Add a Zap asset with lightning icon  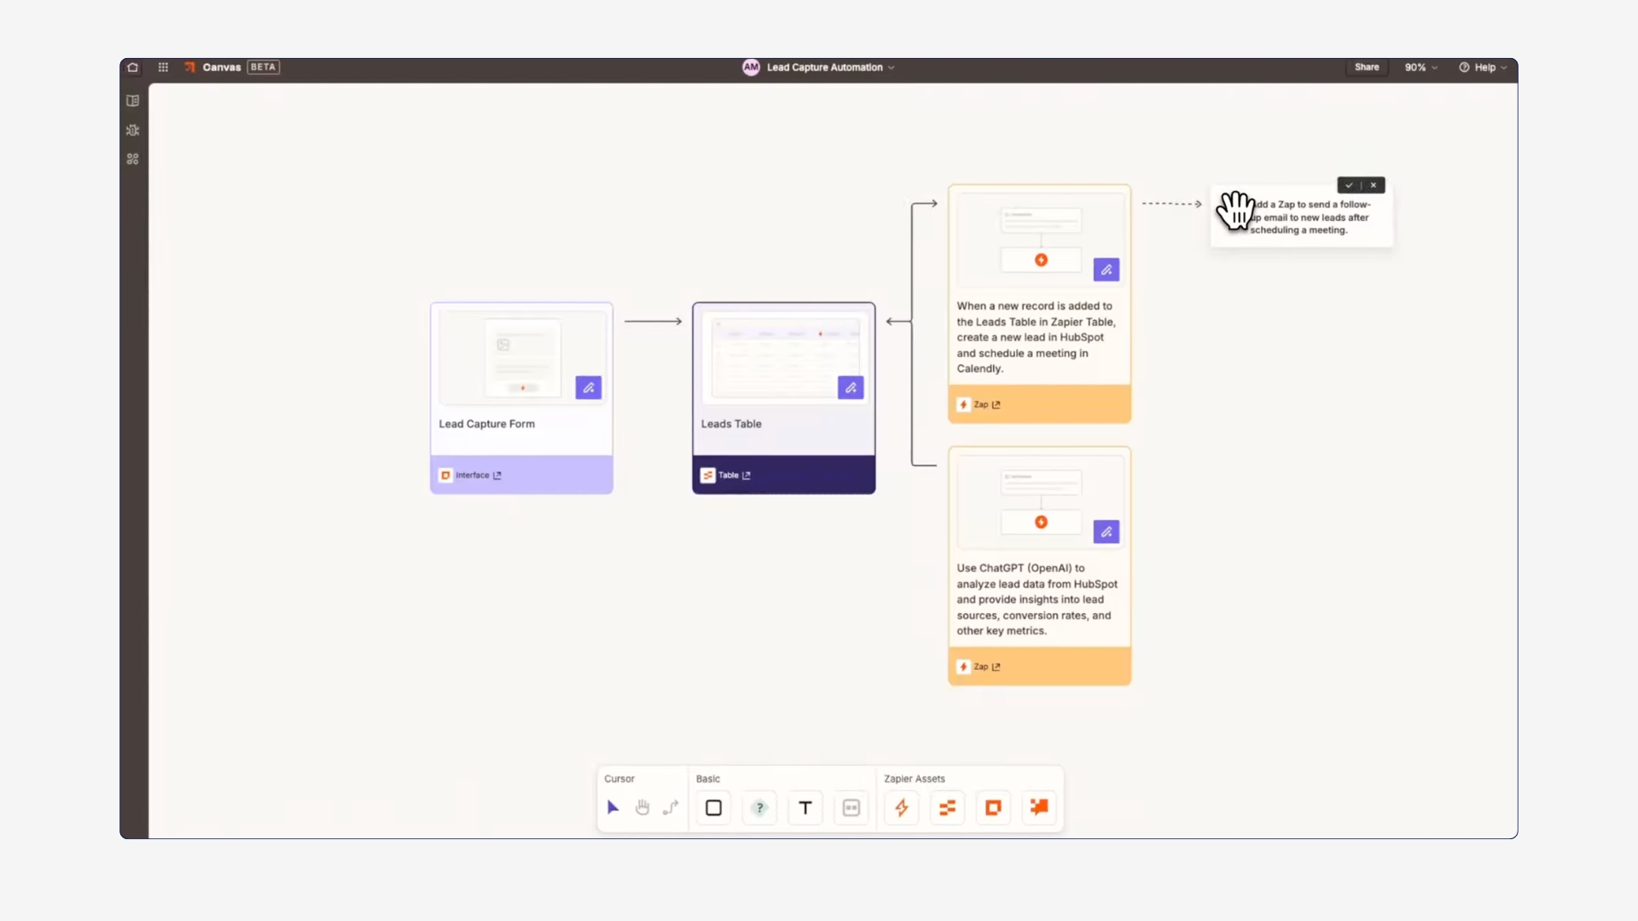[x=902, y=808]
